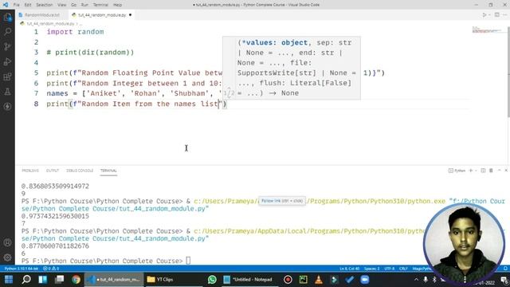Open the Accounts icon in activity bar
The width and height of the screenshot is (510, 287).
pyautogui.click(x=7, y=242)
